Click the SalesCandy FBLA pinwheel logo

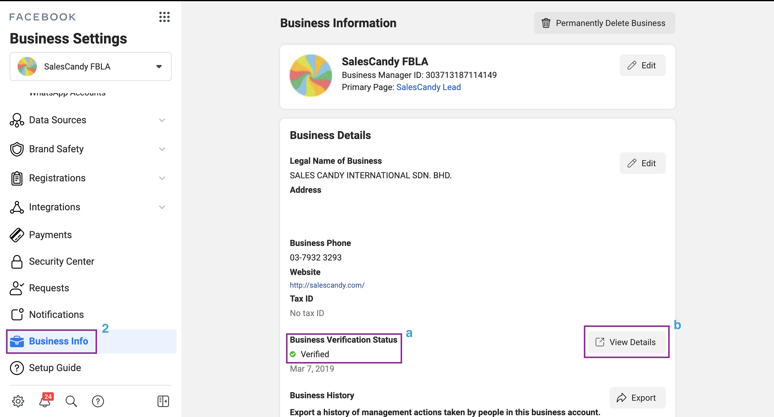pyautogui.click(x=311, y=76)
